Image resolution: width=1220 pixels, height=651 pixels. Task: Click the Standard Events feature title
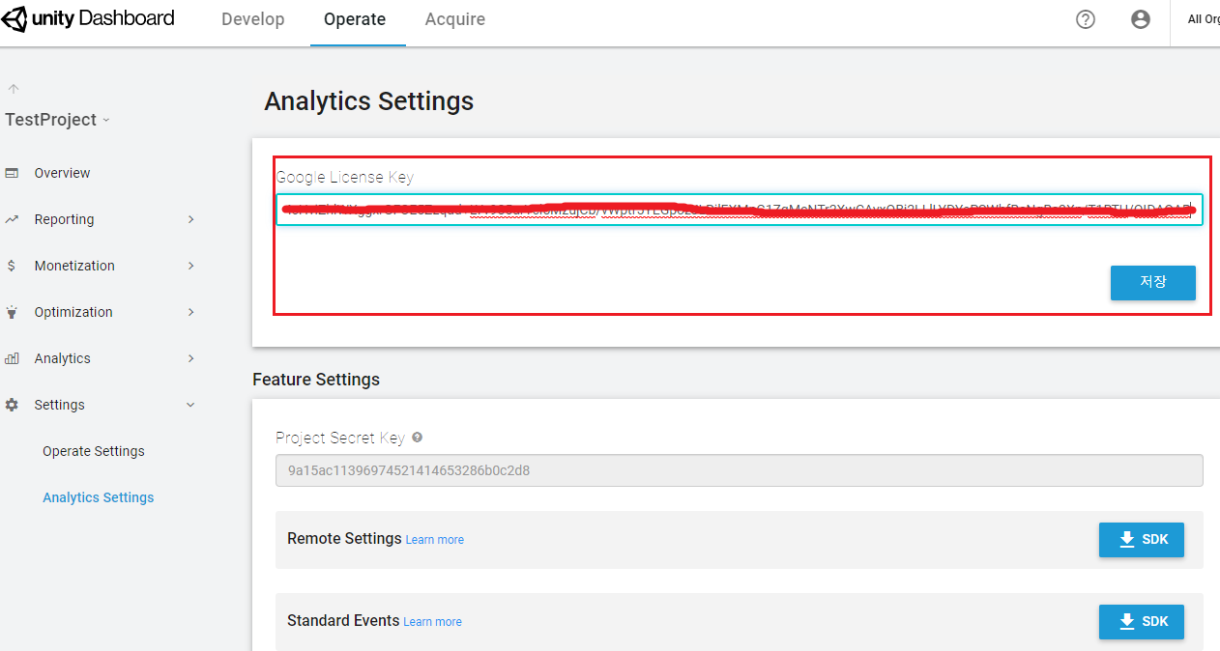pyautogui.click(x=343, y=620)
